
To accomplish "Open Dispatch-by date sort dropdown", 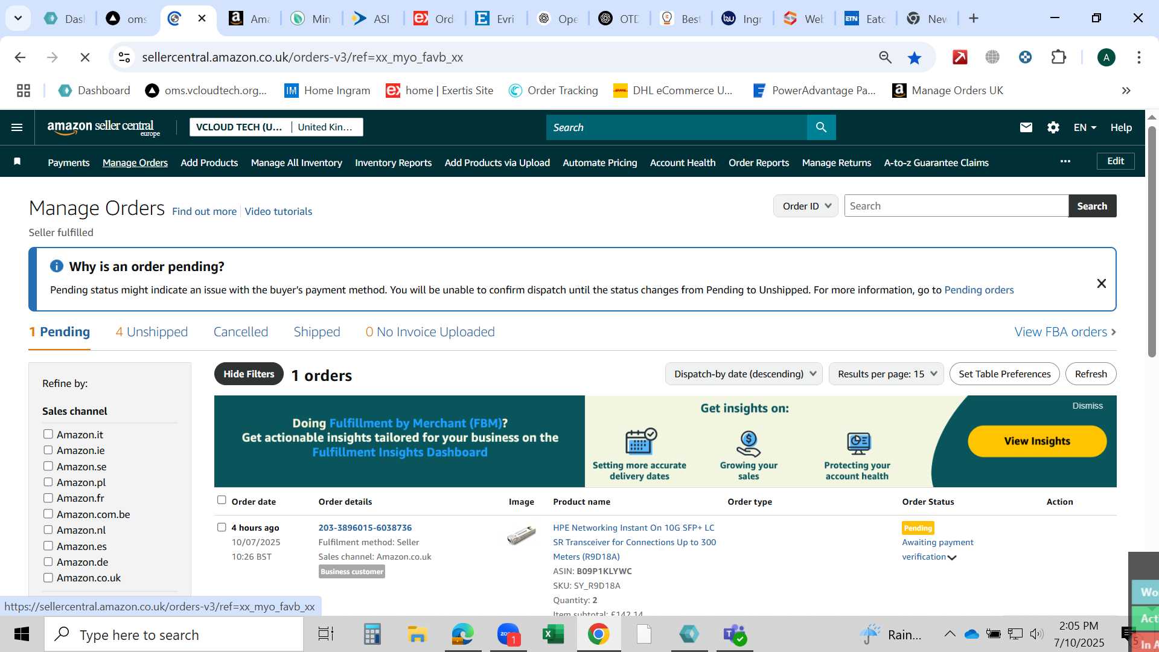I will tap(744, 374).
